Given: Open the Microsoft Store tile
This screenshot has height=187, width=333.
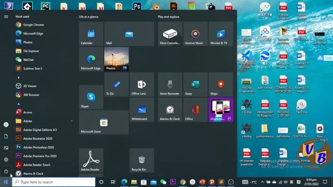Looking at the screenshot, I should click(x=104, y=123).
